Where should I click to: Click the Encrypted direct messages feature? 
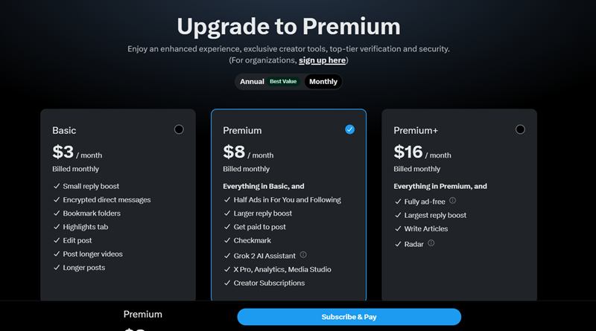point(107,200)
